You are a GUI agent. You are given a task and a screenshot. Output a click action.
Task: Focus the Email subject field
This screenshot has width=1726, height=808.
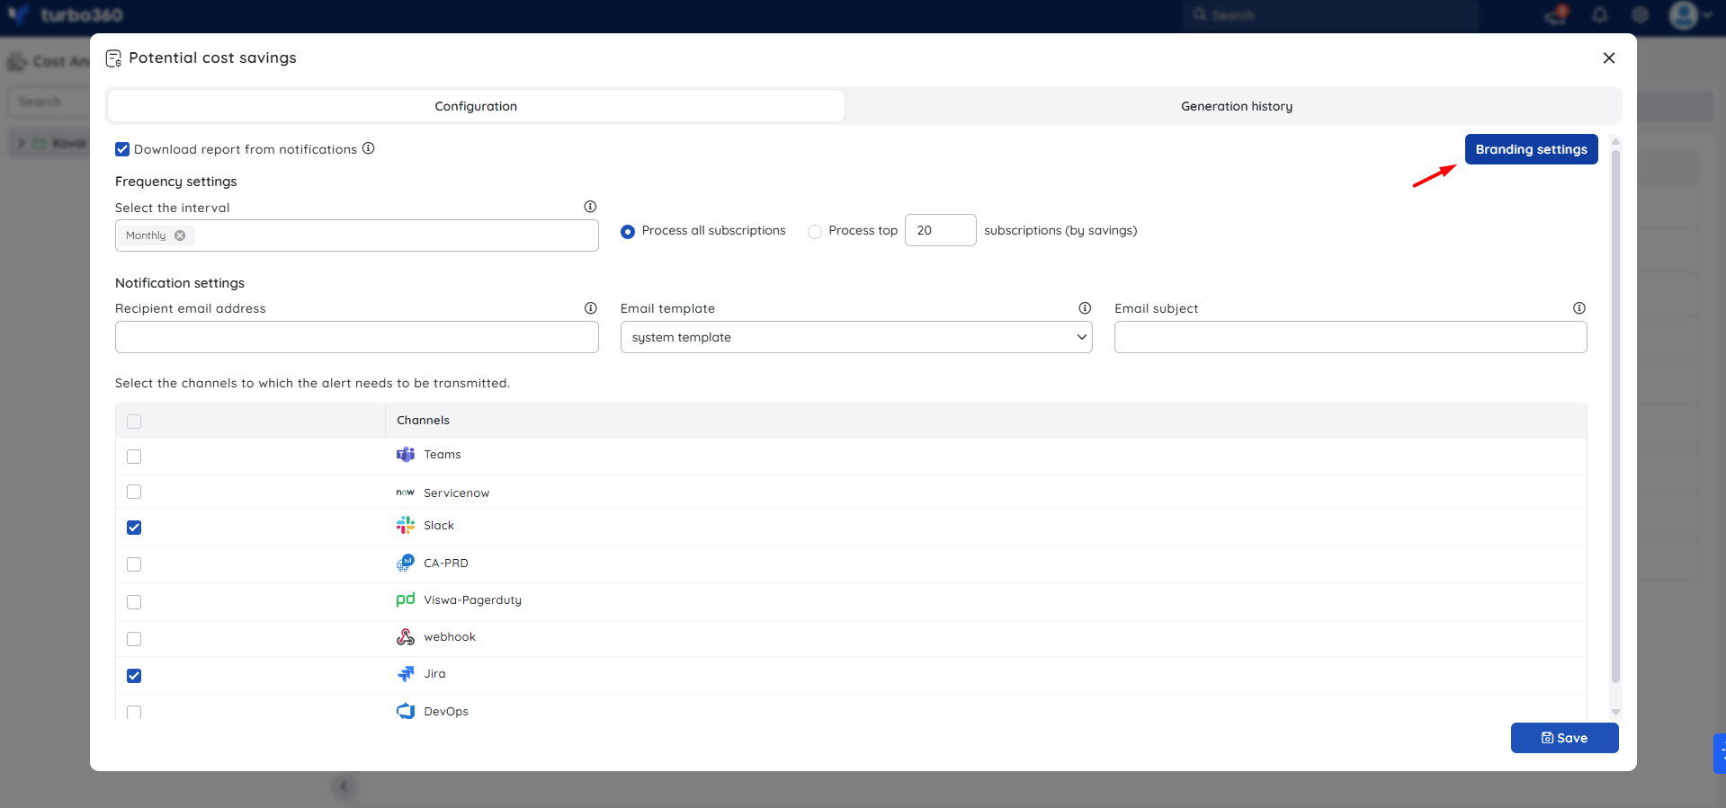tap(1351, 337)
